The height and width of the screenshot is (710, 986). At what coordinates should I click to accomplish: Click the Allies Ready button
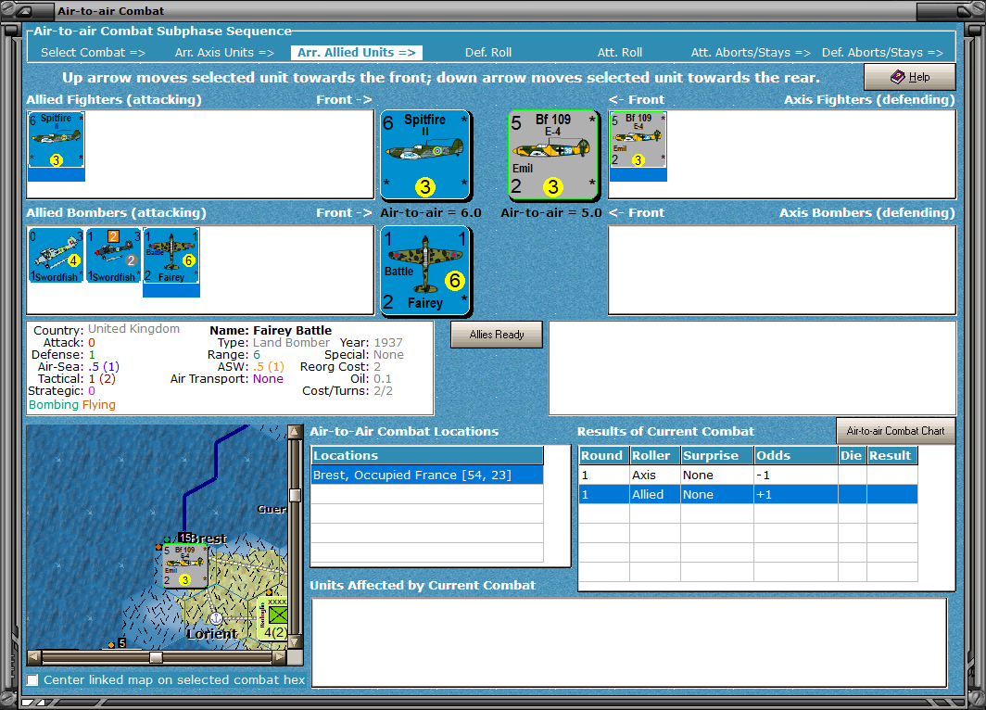point(497,335)
